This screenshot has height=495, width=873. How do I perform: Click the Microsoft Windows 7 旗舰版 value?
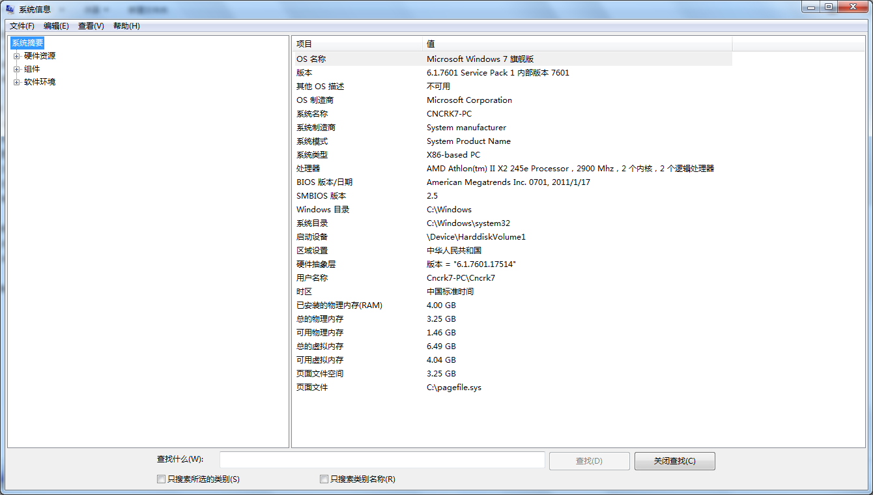(x=480, y=59)
